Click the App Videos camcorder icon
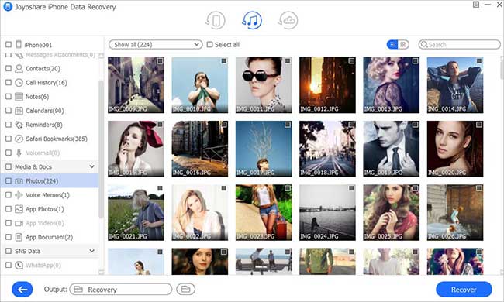Image resolution: width=504 pixels, height=302 pixels. point(19,223)
